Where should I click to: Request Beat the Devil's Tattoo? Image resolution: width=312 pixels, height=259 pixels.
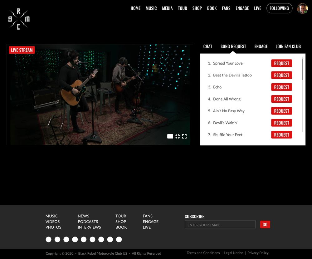[281, 75]
